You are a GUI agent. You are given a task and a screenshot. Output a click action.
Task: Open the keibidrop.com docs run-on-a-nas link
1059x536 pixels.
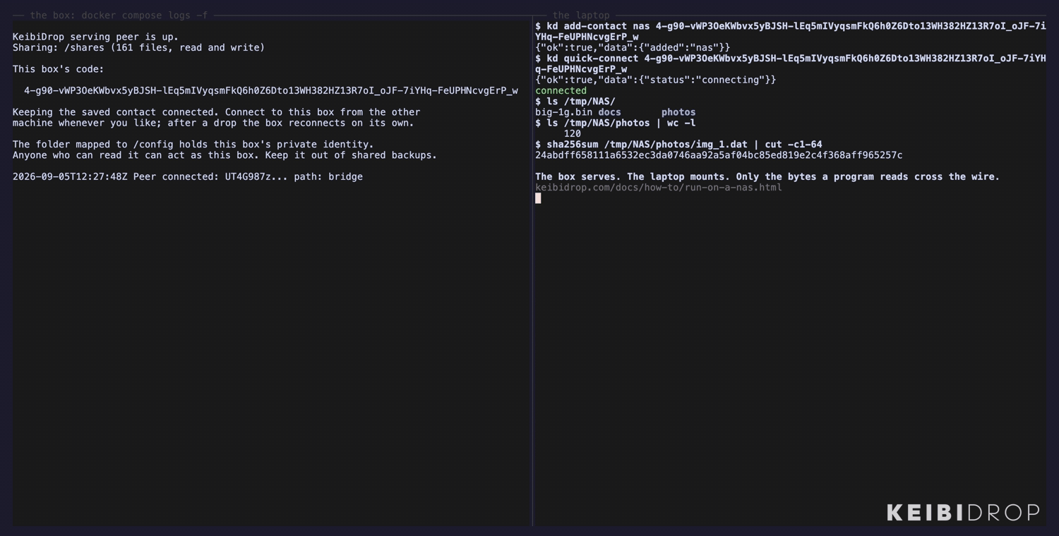pyautogui.click(x=659, y=188)
